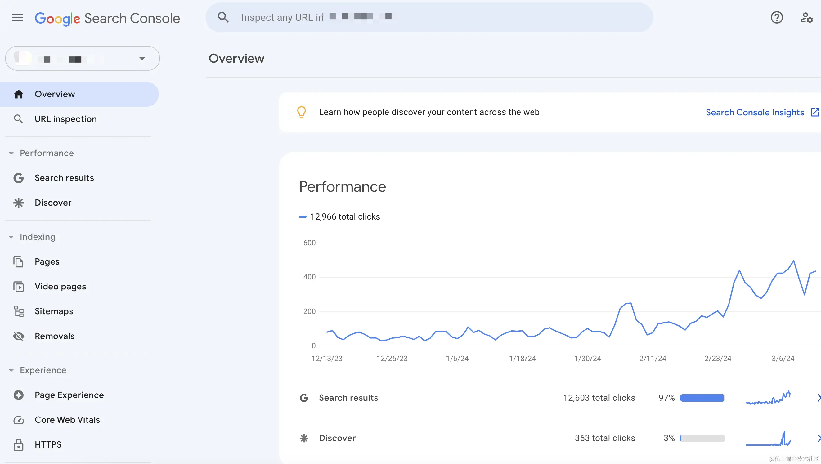
Task: Click the Sitemaps tree icon in sidebar
Action: click(19, 311)
